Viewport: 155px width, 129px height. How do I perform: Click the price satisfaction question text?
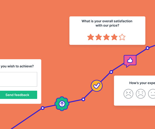(107, 23)
